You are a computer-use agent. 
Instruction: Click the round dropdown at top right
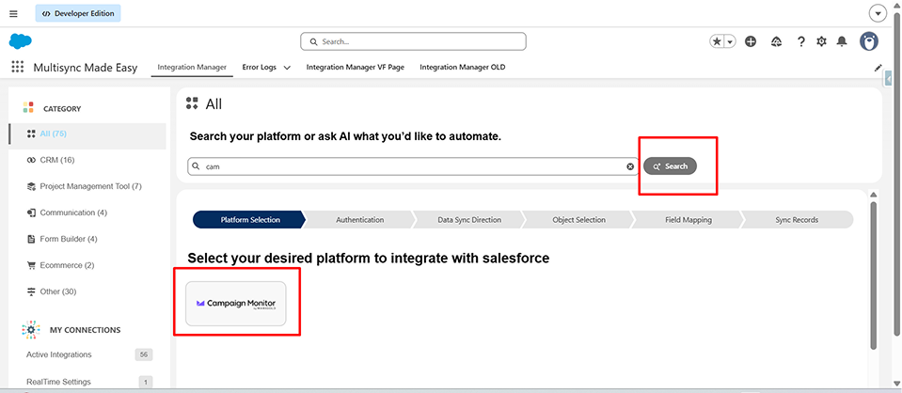click(x=878, y=13)
